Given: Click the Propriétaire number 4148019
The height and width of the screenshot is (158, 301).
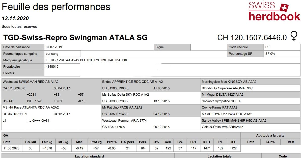Looking at the screenshot, I should pyautogui.click(x=52, y=67).
